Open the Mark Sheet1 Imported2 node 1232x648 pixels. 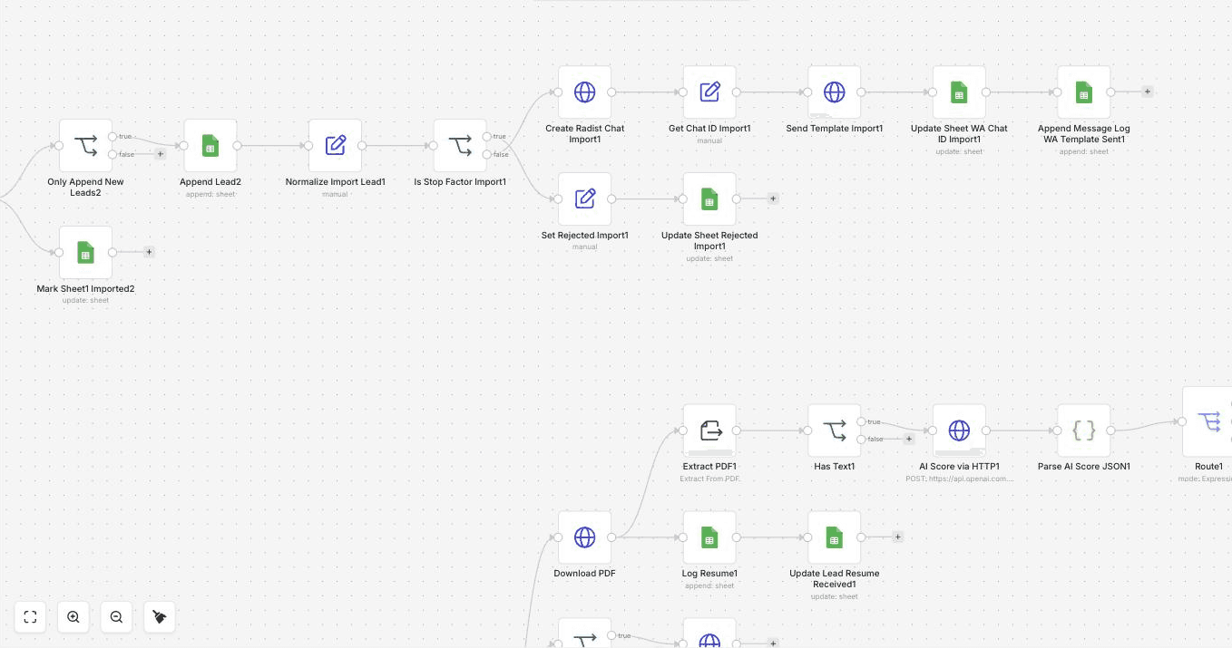(85, 253)
